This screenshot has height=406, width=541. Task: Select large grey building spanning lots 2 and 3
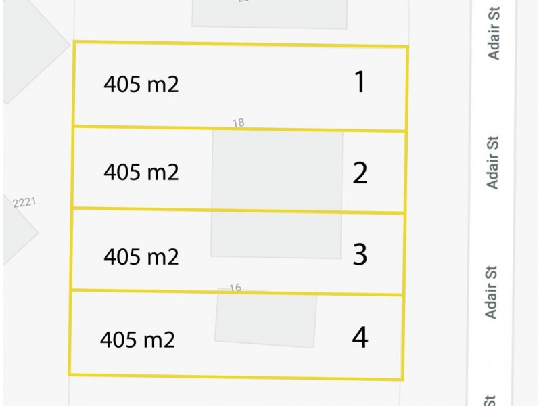(277, 193)
